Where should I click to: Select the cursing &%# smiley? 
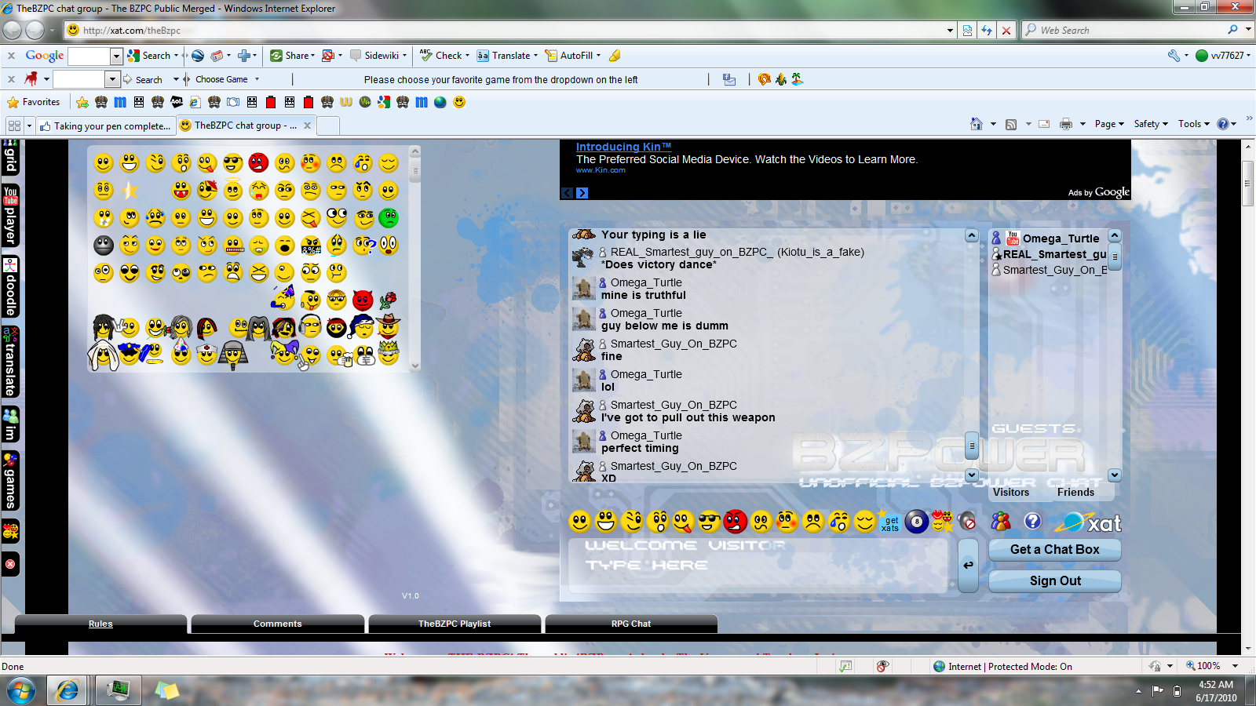(x=310, y=245)
